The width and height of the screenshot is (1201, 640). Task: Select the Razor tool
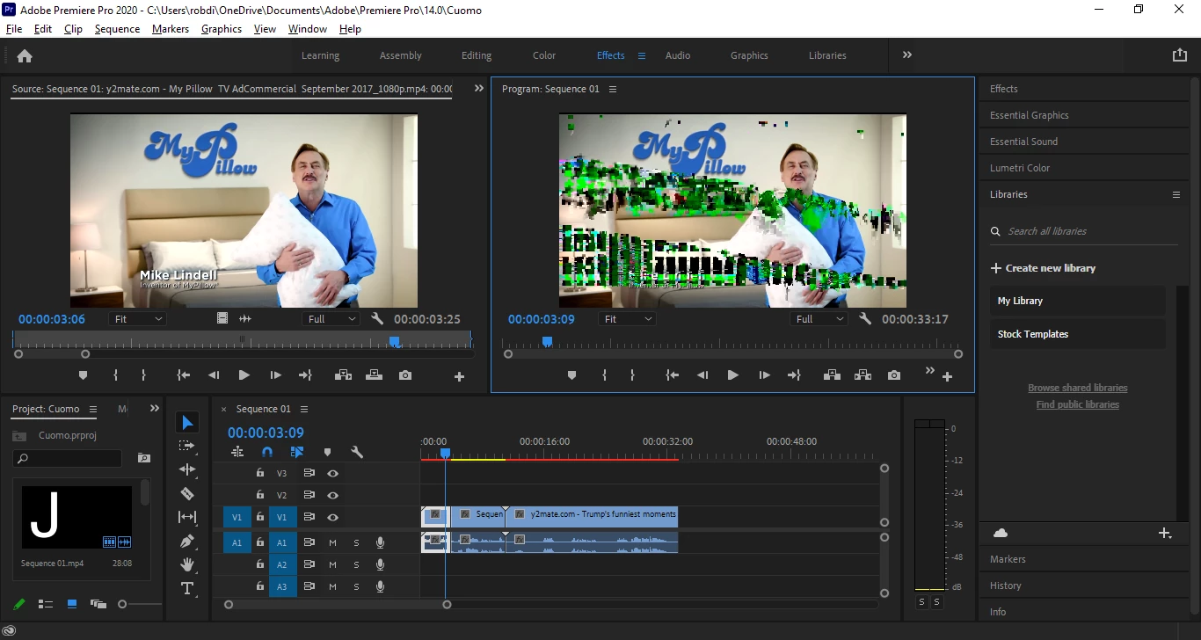(187, 493)
